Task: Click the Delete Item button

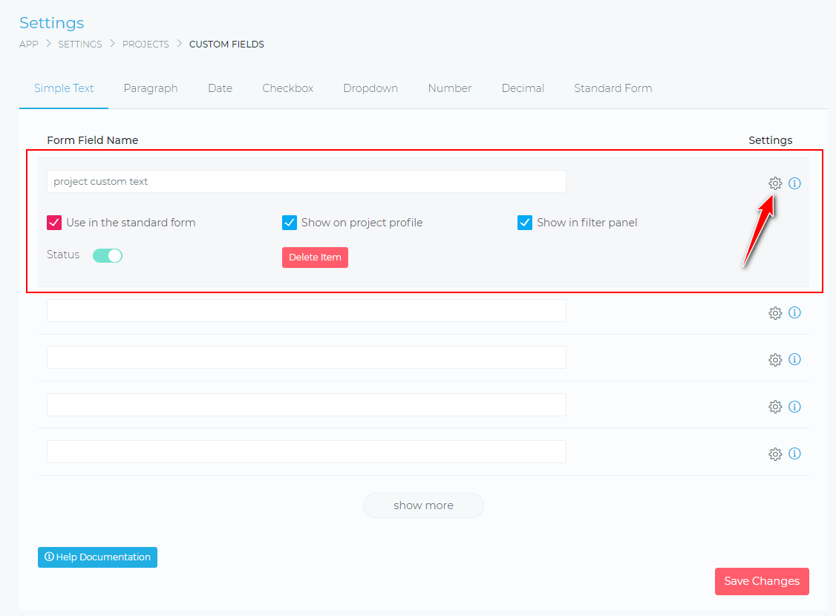Action: [315, 257]
